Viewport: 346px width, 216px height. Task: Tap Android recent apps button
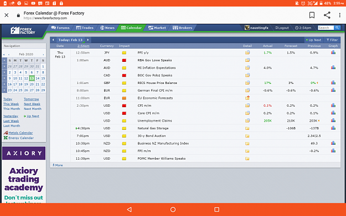pos(217,209)
